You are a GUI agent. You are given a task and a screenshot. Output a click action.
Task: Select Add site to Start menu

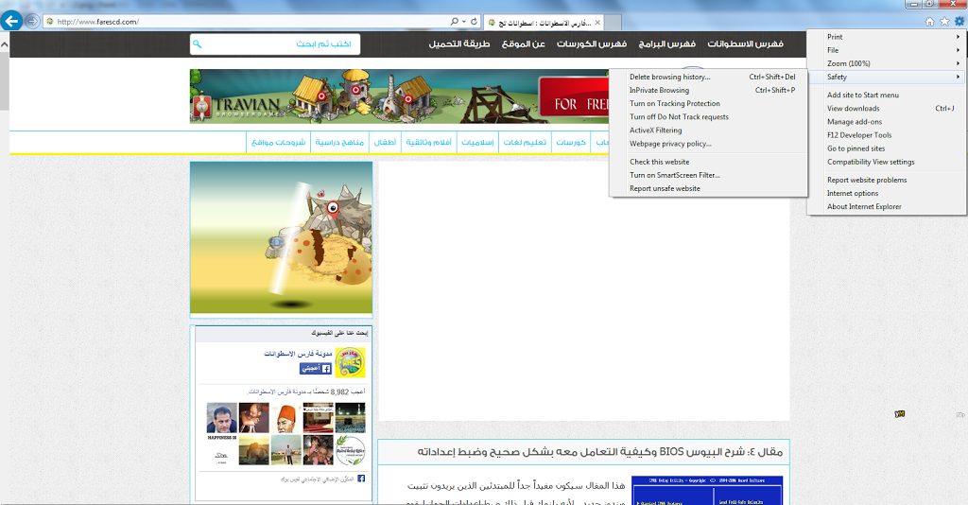click(x=886, y=96)
